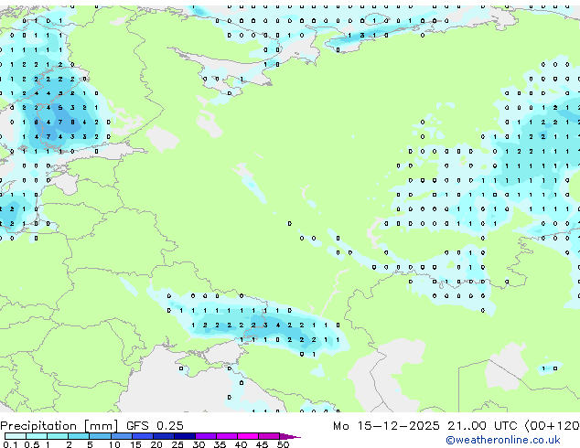This screenshot has height=448, width=580.
Task: Click the over-50 legend arrow tip
Action: pos(290,436)
